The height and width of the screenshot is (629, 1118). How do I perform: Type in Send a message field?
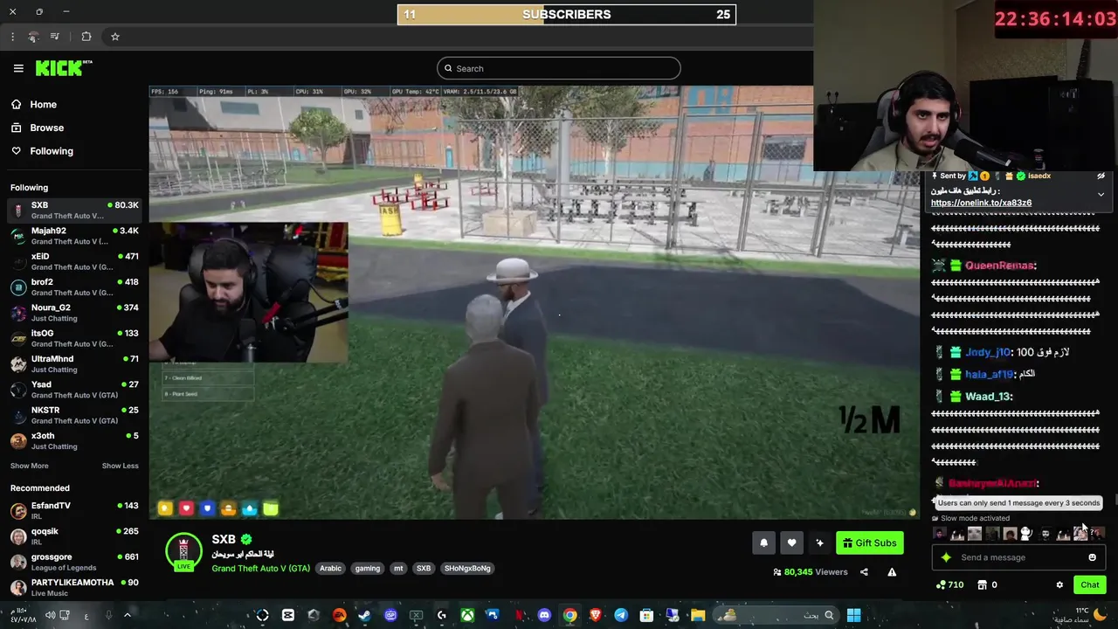(1018, 557)
